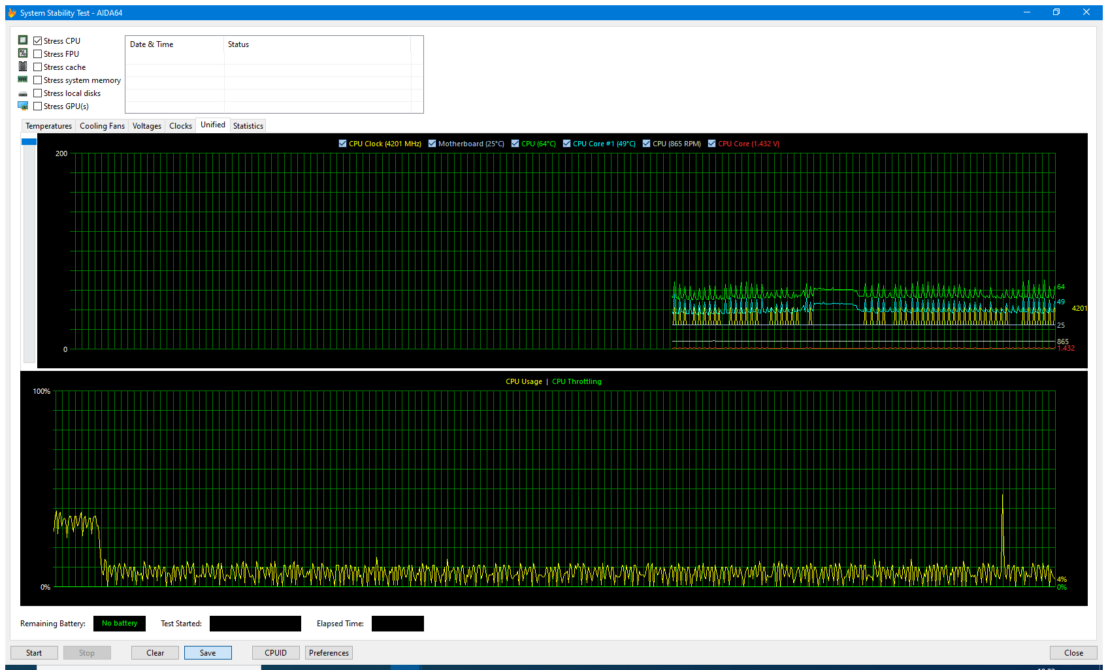Click the FPU percent icon beside Stress FPU
The width and height of the screenshot is (1108, 670).
click(23, 54)
